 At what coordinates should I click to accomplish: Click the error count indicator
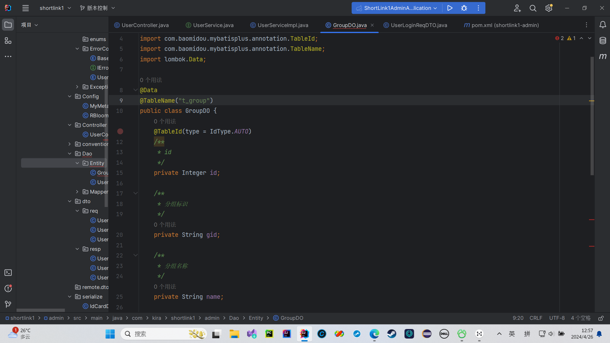559,38
